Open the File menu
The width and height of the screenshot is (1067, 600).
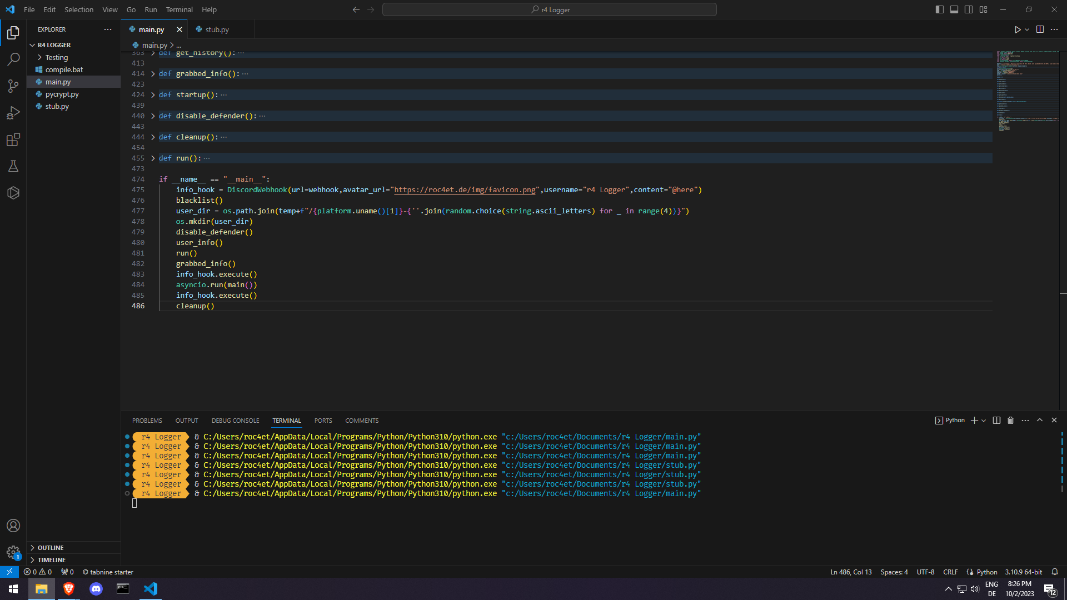(x=29, y=9)
